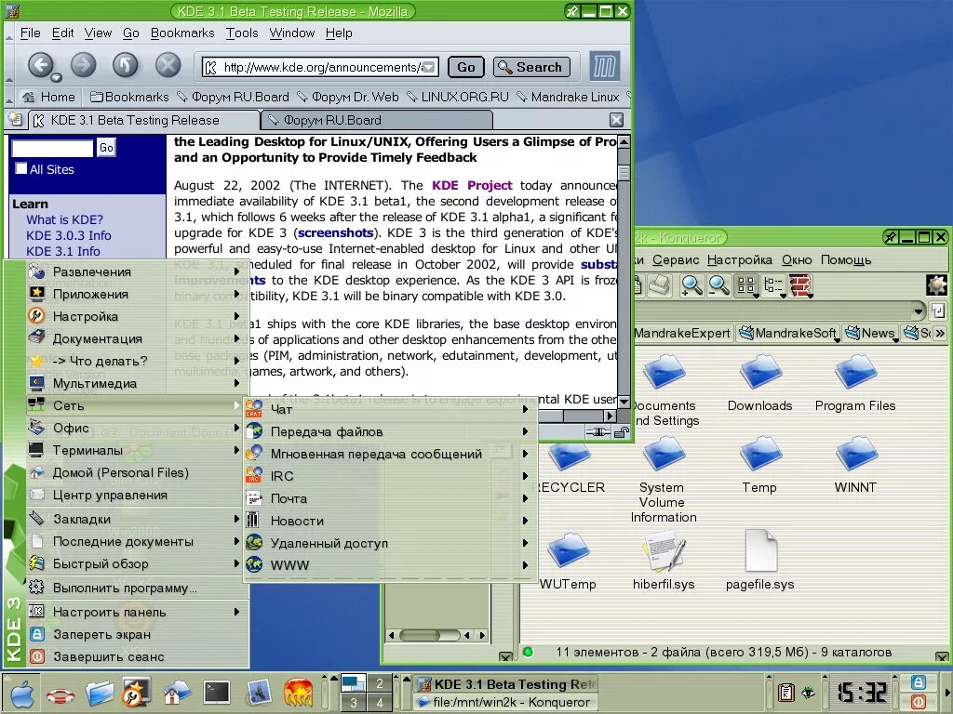The width and height of the screenshot is (953, 714).
Task: Choose Завершить сеанс in the K menu
Action: coord(137,656)
